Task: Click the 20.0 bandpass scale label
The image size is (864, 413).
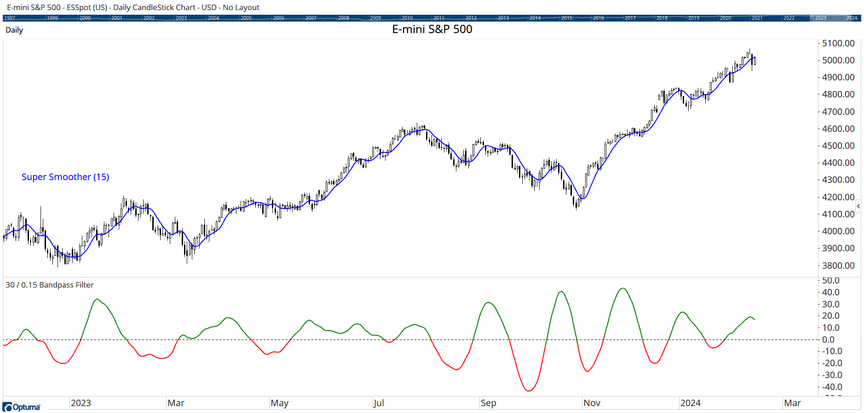Action: click(x=831, y=316)
